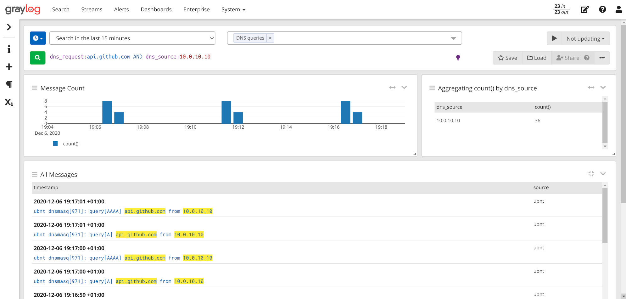Click the tall chart bar before 19:12
The height and width of the screenshot is (299, 626).
point(226,112)
